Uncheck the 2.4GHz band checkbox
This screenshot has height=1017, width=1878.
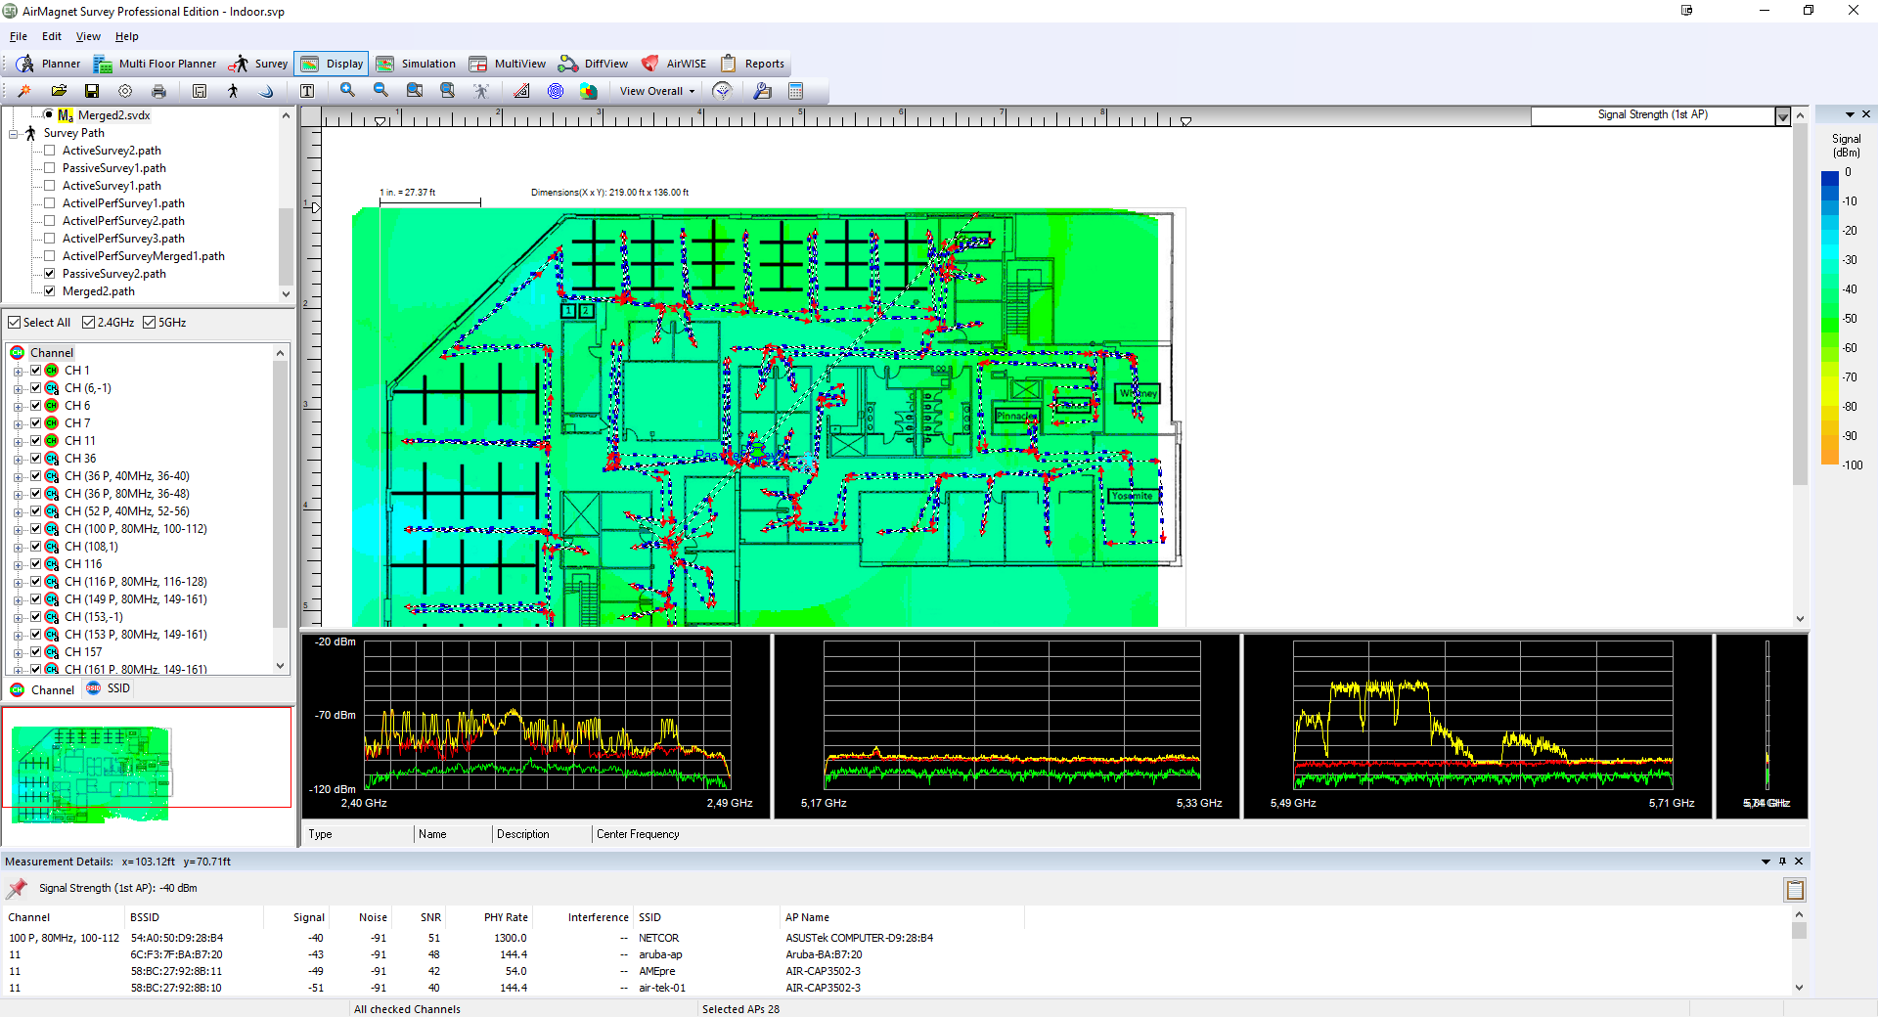(89, 323)
